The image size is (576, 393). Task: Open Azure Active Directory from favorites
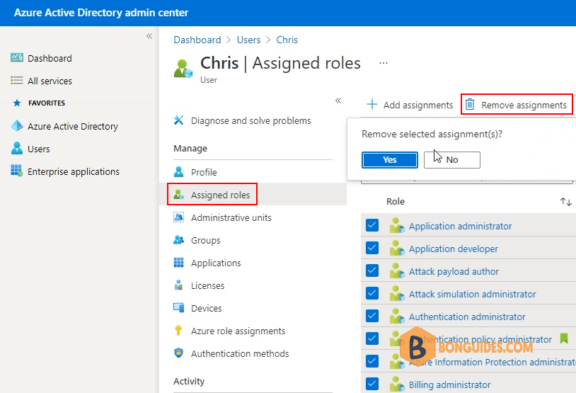coord(73,126)
